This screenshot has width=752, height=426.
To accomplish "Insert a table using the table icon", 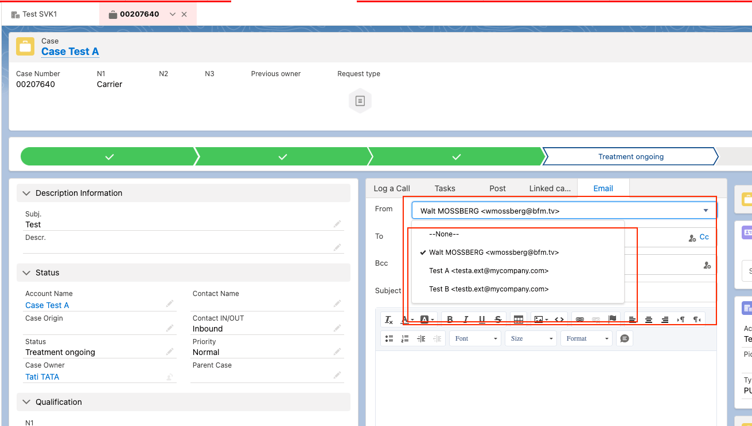I will coord(518,319).
